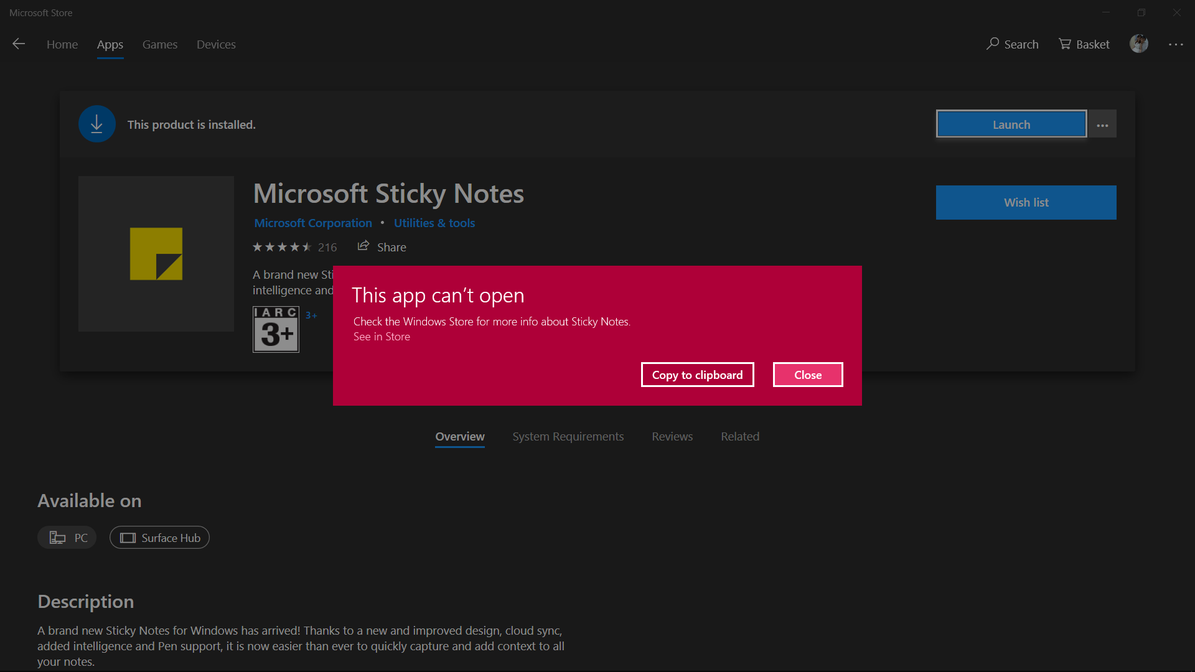Select the PC platform chip
1195x672 pixels.
(67, 538)
